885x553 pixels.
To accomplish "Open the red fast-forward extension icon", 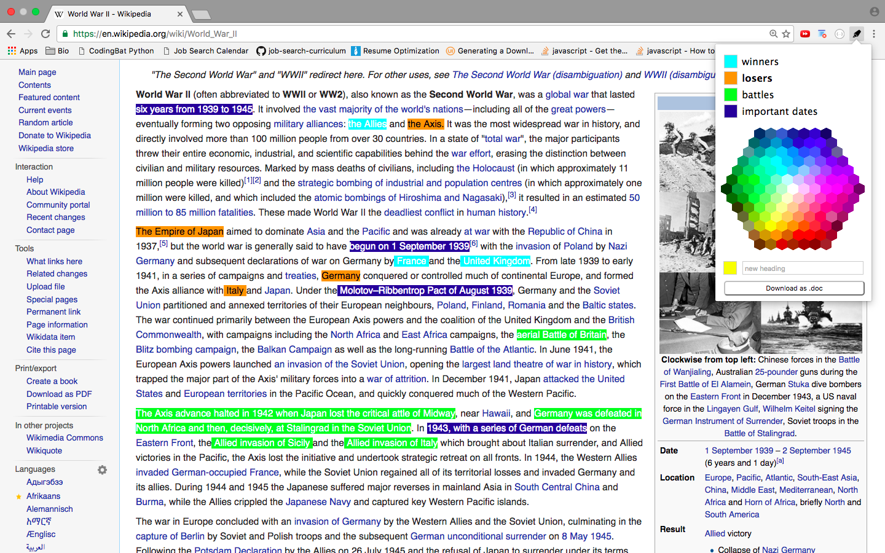I will [x=804, y=34].
